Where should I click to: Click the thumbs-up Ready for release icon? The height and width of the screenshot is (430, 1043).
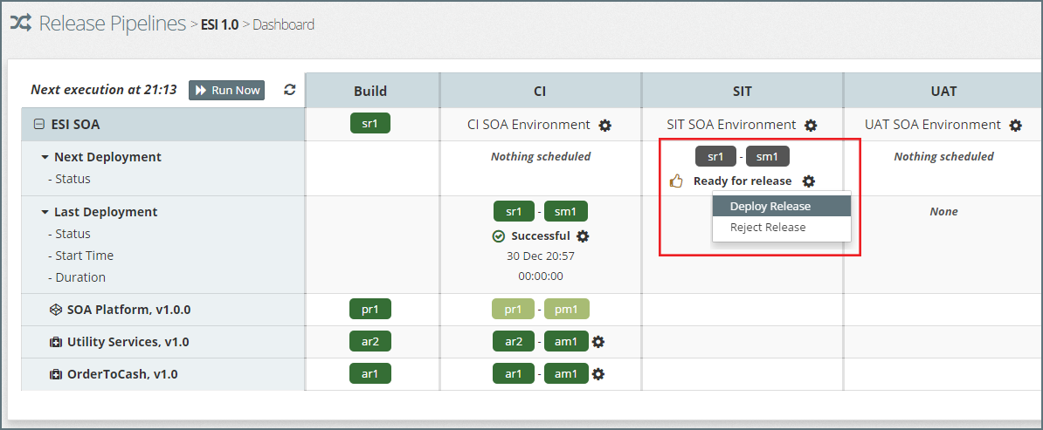tap(675, 181)
